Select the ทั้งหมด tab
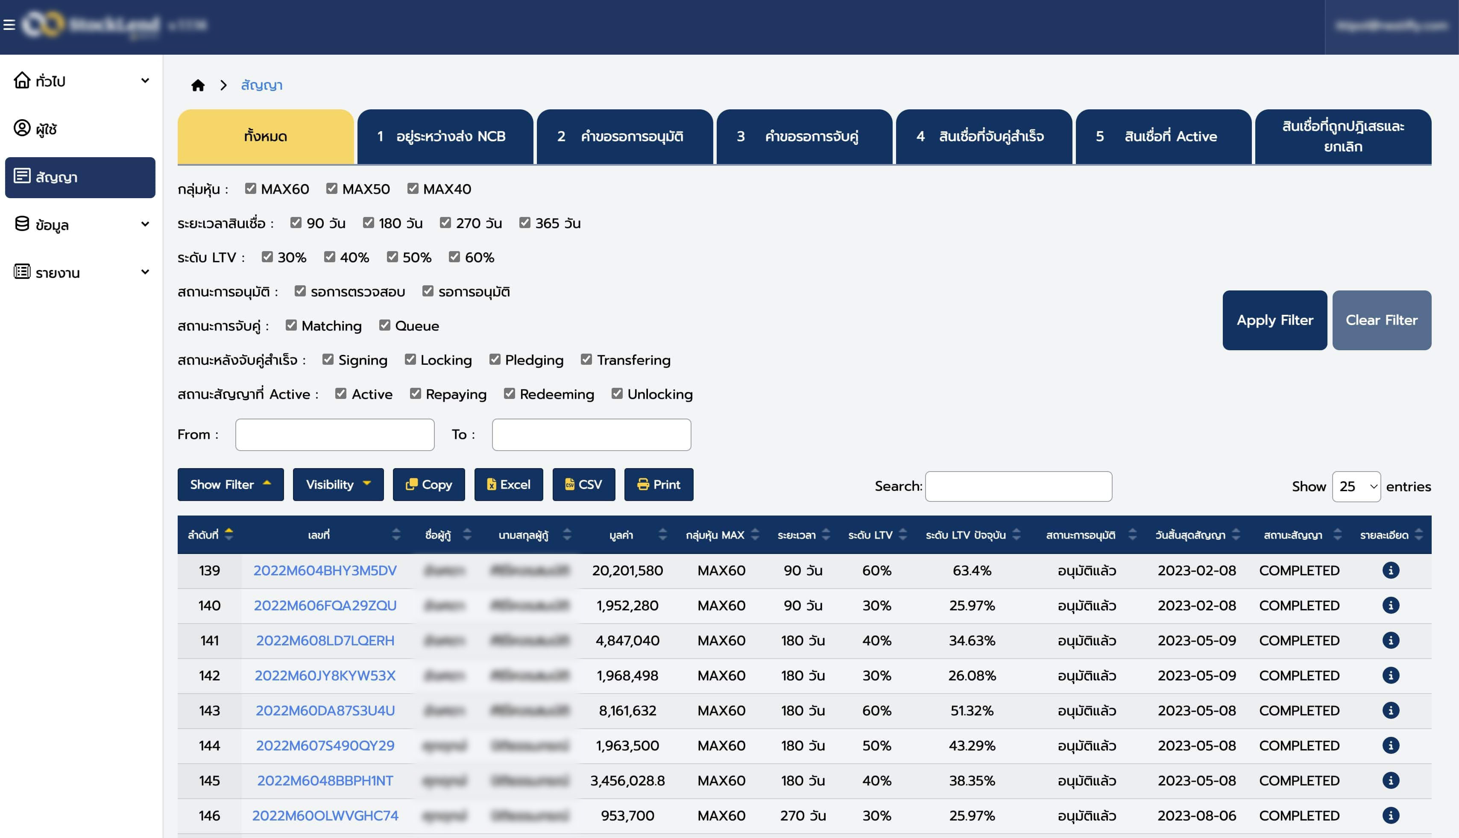 tap(265, 136)
